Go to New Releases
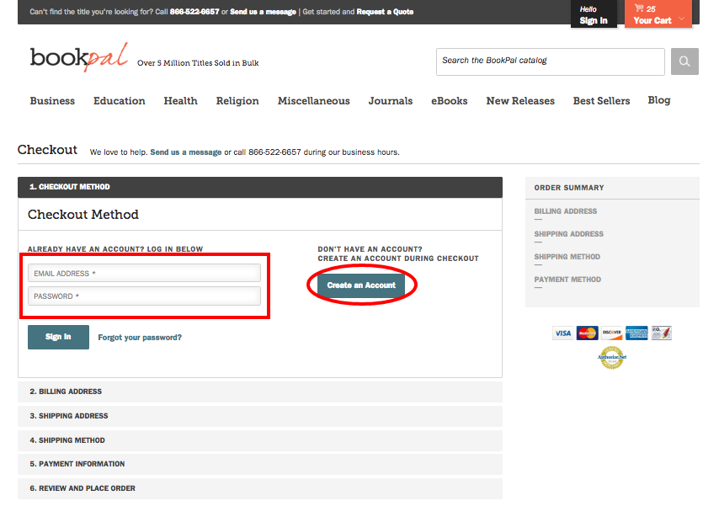 (520, 101)
